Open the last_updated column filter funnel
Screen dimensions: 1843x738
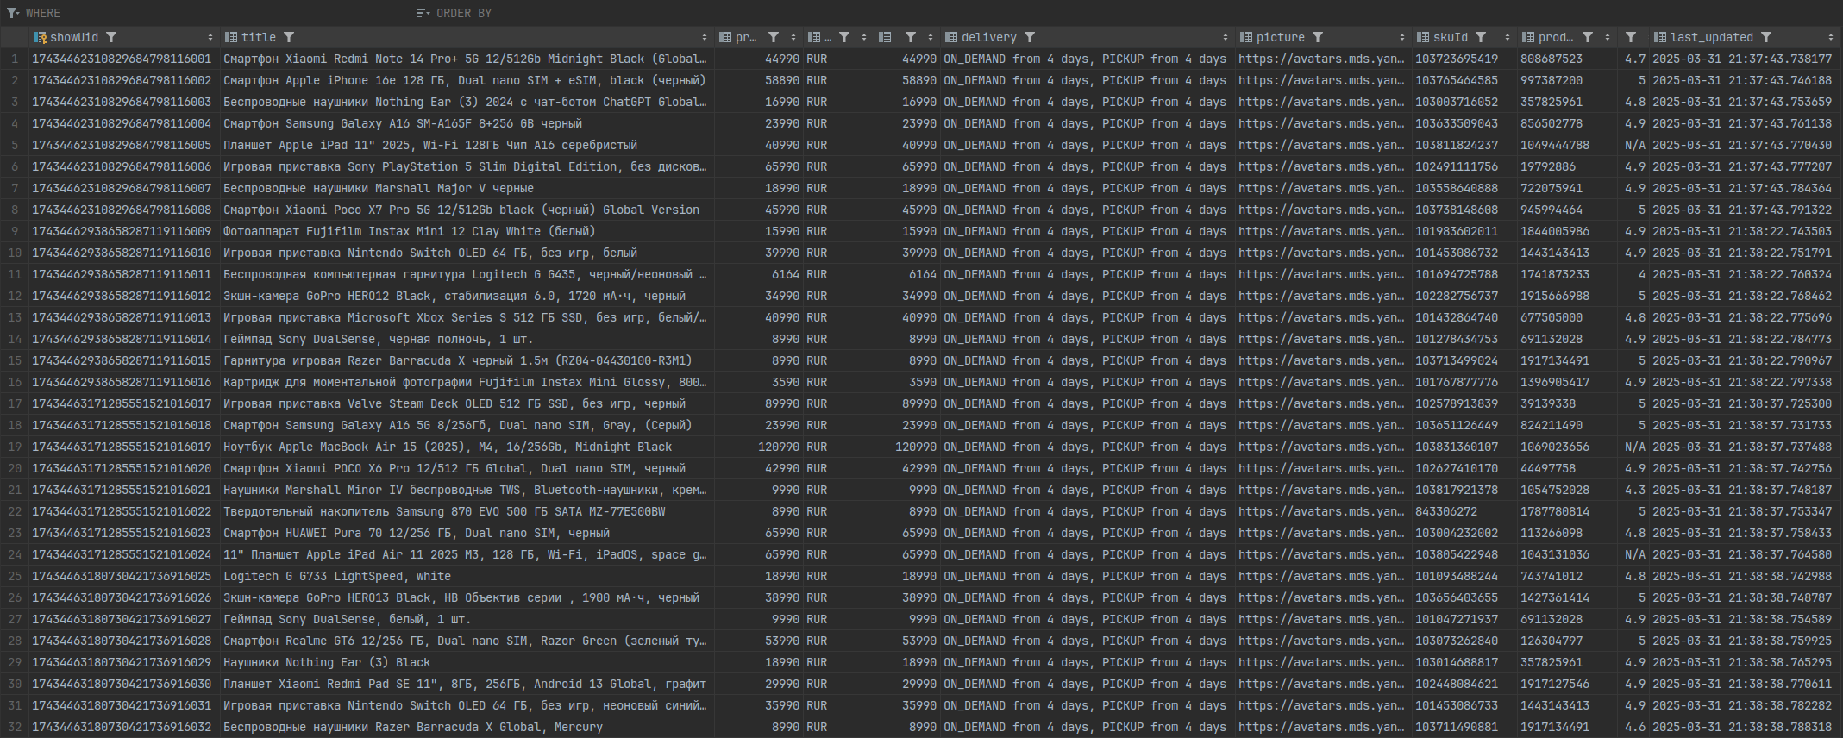(x=1766, y=37)
